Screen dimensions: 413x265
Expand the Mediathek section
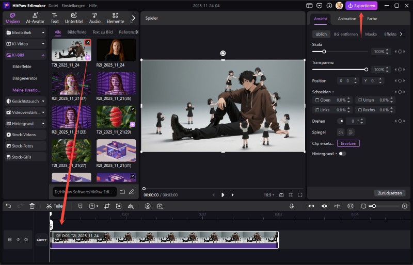pos(25,32)
